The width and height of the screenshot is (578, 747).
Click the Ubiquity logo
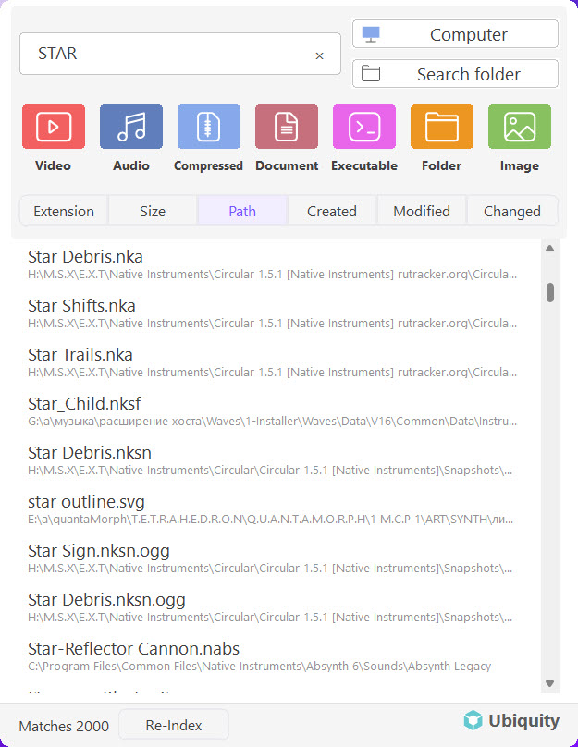511,720
